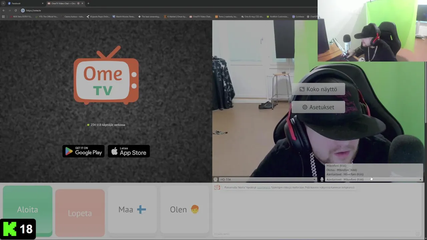Open the Kirjaudu Ropo Online bookmark

[x=98, y=16]
